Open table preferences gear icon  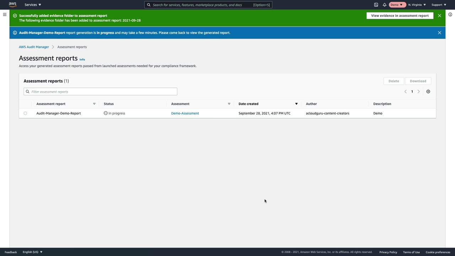tap(428, 92)
